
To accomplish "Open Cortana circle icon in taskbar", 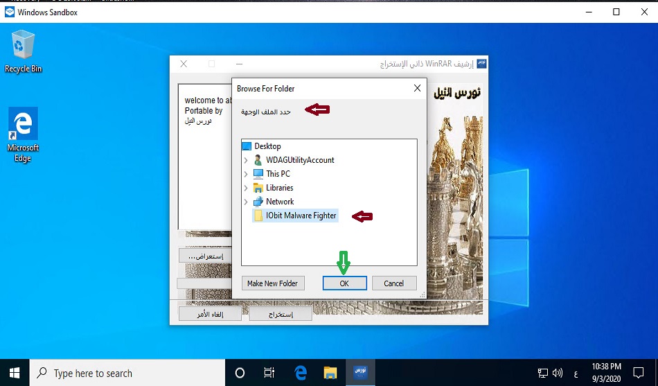I will click(x=240, y=373).
